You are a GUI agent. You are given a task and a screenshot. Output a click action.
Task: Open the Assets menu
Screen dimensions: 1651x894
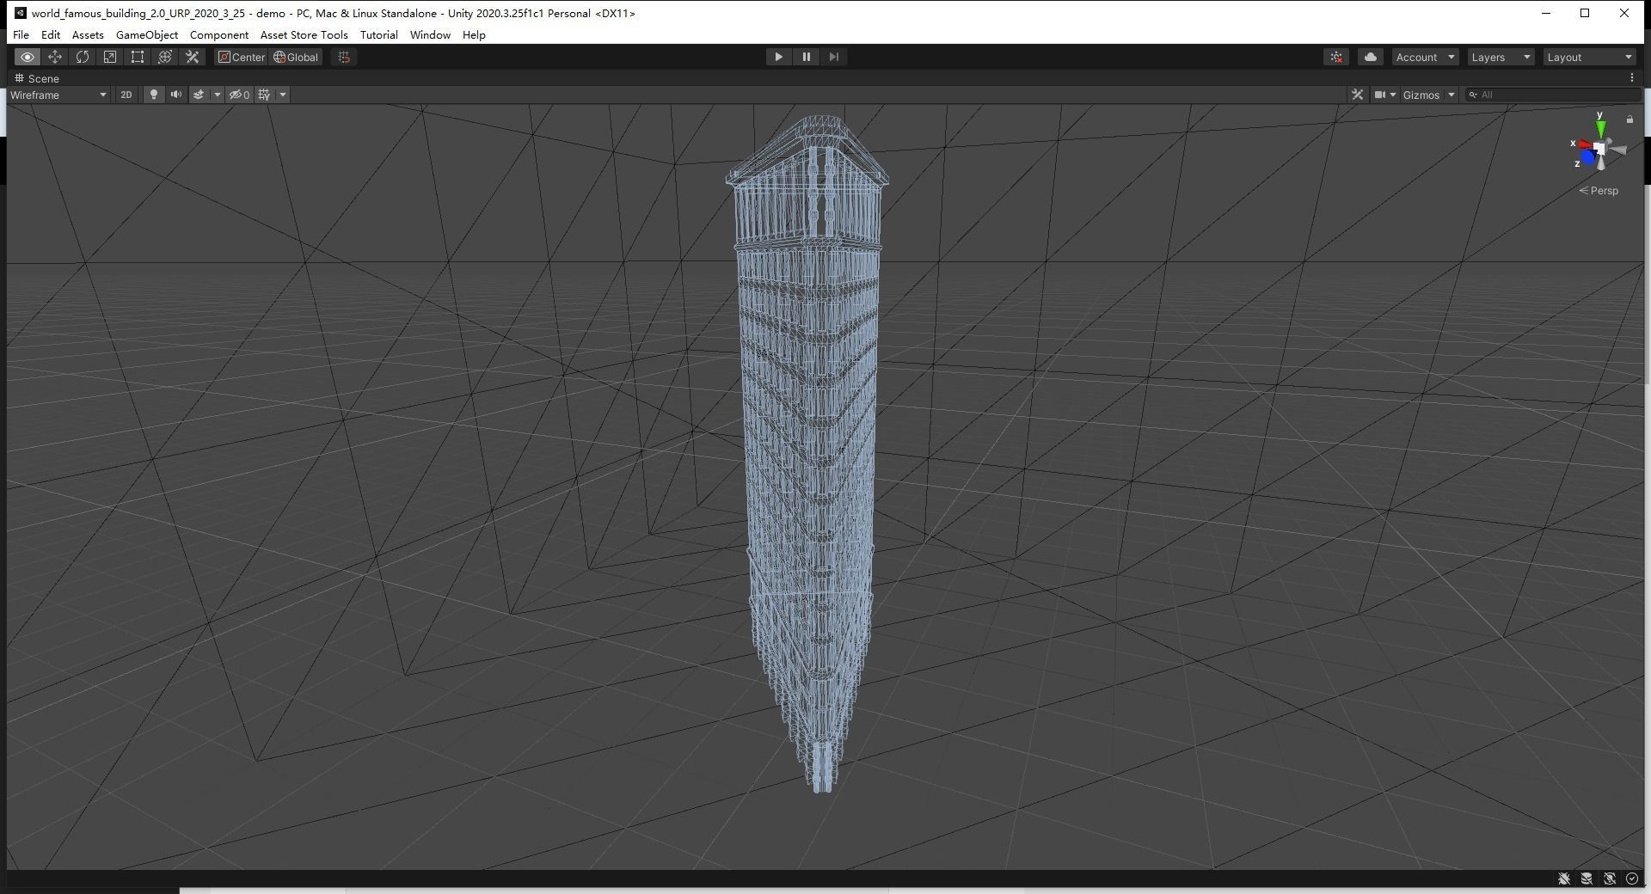pyautogui.click(x=88, y=34)
